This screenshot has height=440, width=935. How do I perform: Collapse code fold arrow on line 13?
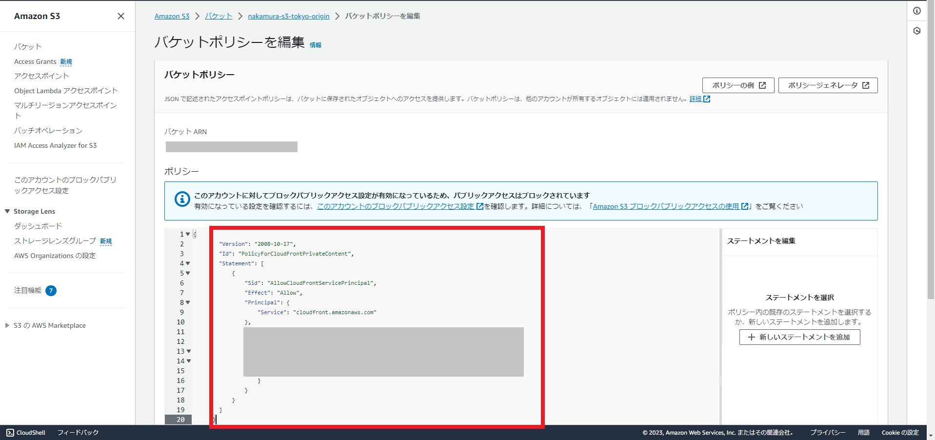(189, 351)
